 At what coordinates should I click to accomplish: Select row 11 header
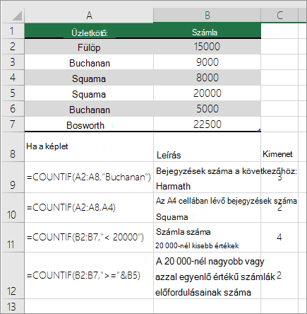pos(13,238)
